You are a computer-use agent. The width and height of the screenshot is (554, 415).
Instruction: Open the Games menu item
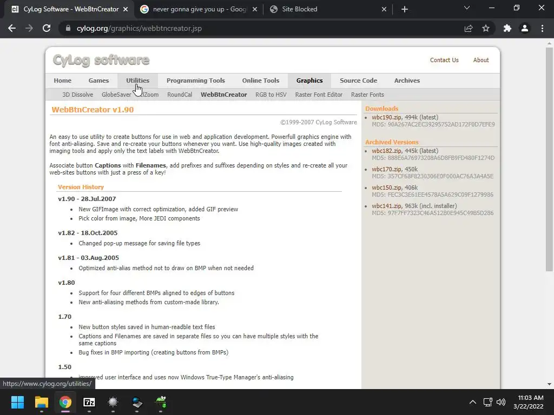98,81
